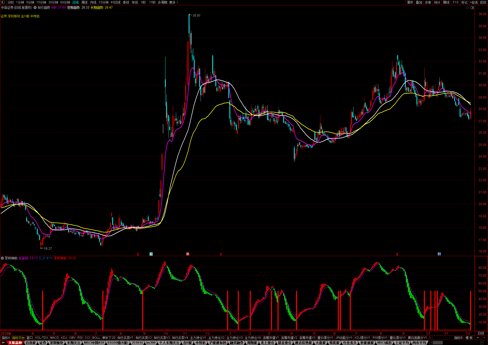Screen dimensions: 488x345
Task: Toggle the panel switch icon beside diamond
Action: coord(472,8)
